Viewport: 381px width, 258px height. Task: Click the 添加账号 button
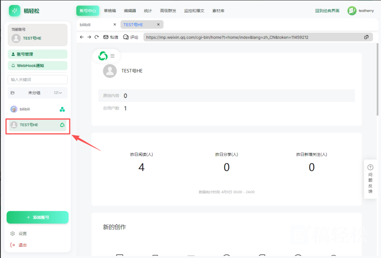(x=38, y=217)
